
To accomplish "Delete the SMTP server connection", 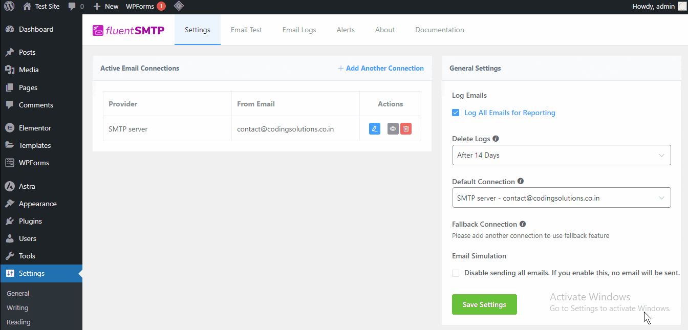I will pos(405,128).
